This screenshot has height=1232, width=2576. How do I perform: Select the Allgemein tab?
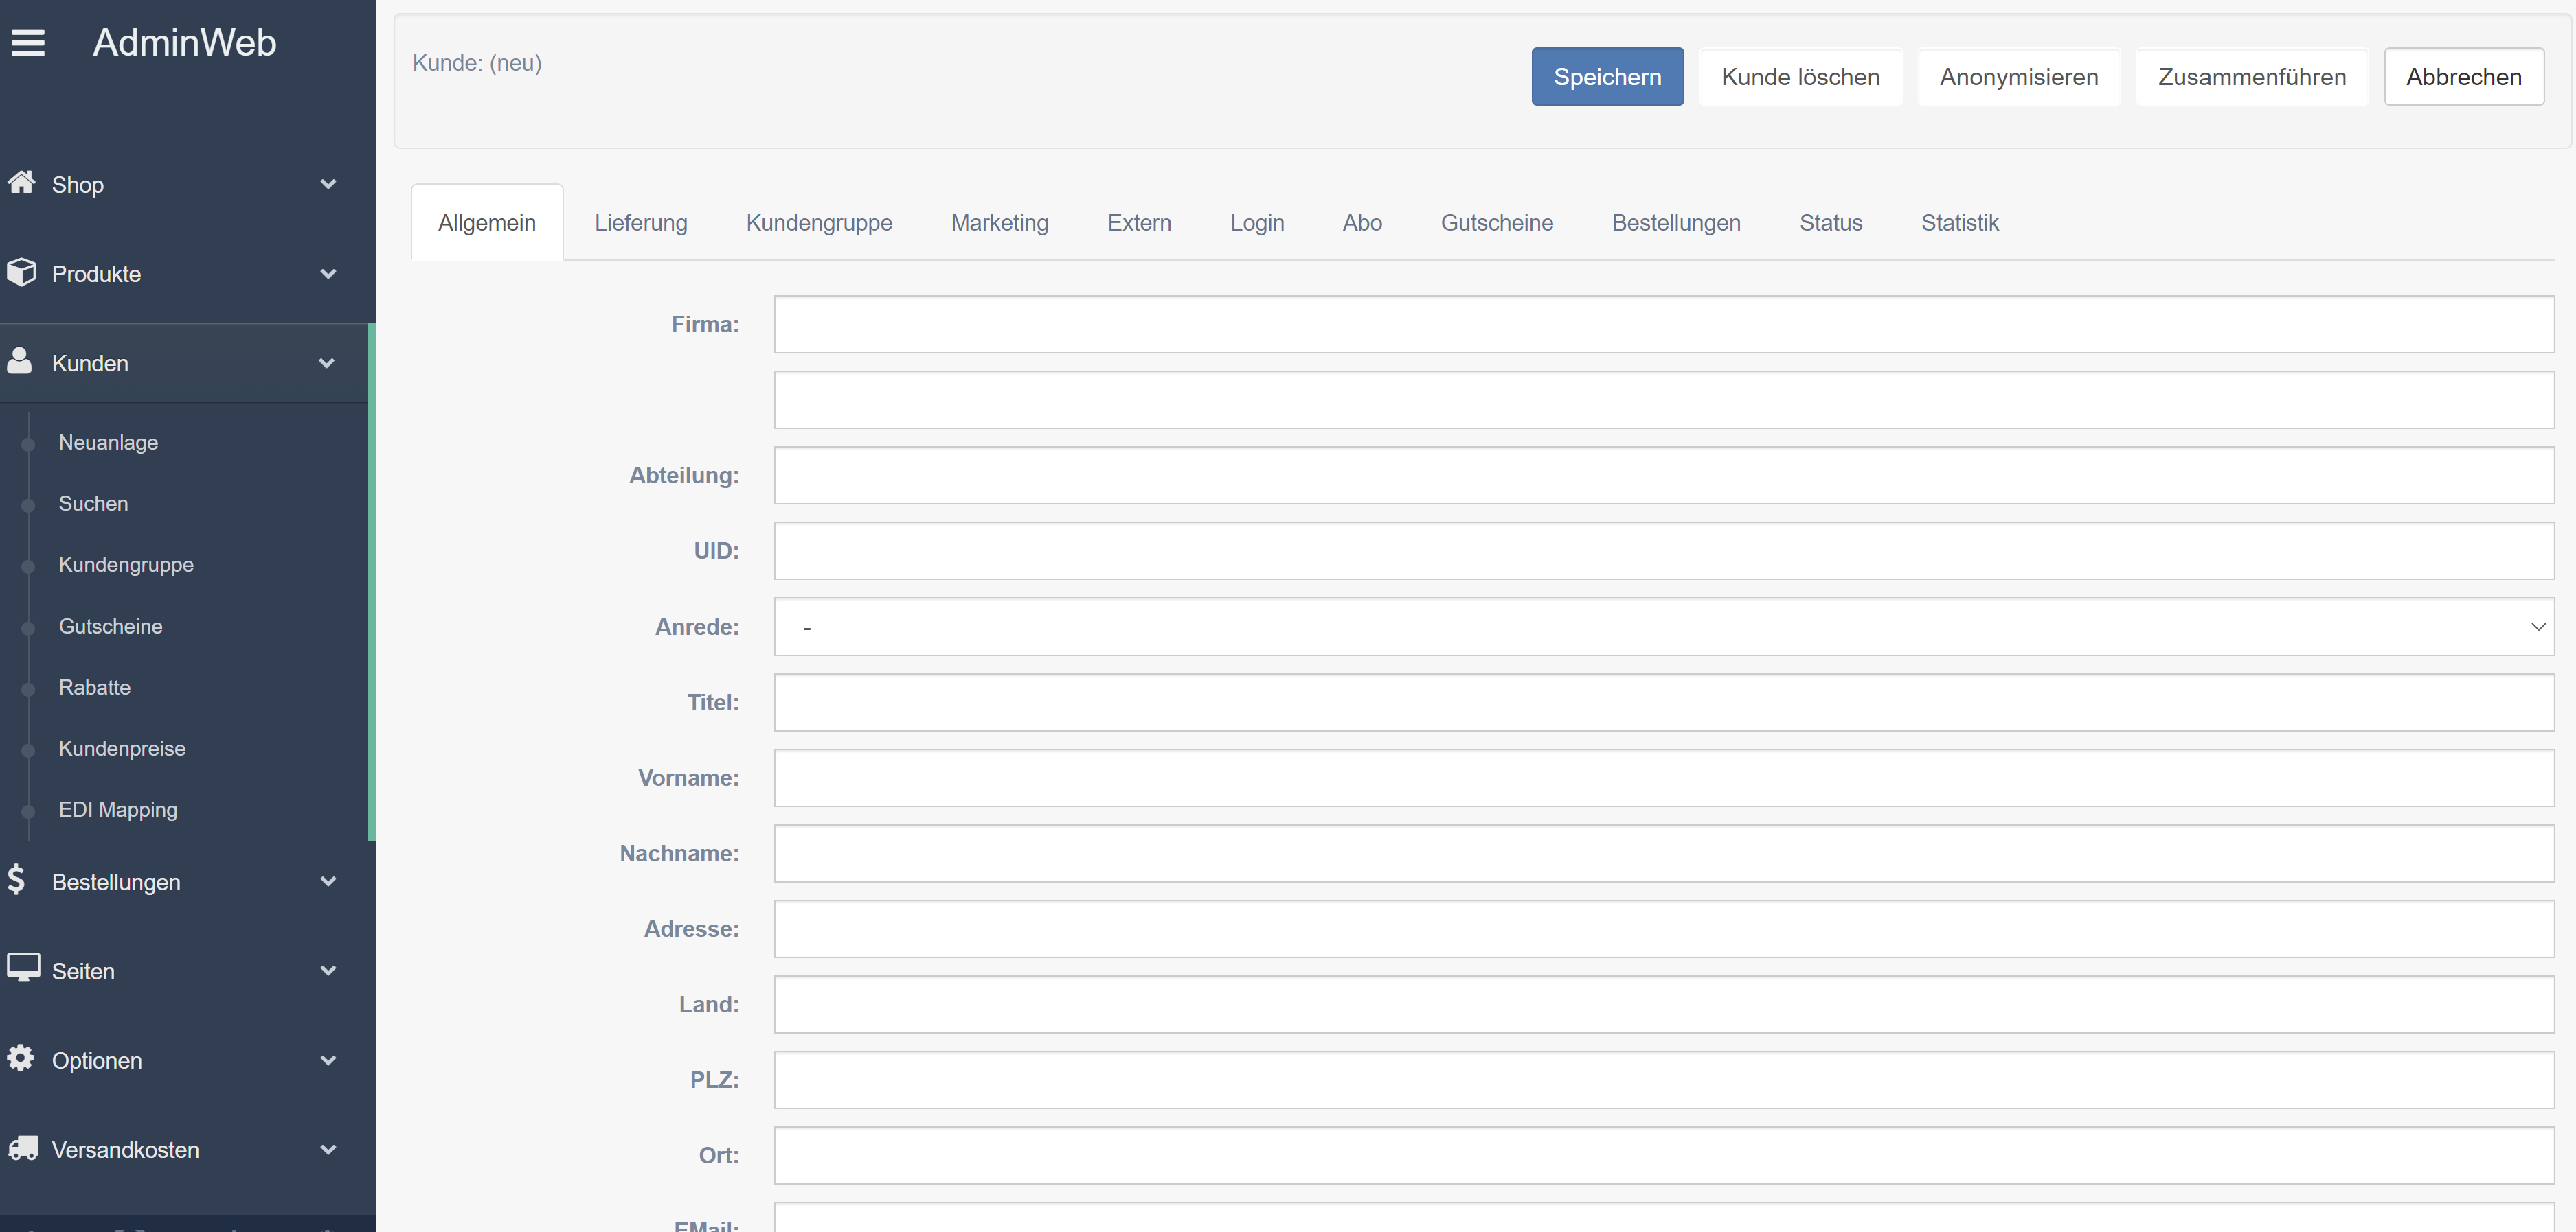click(487, 223)
